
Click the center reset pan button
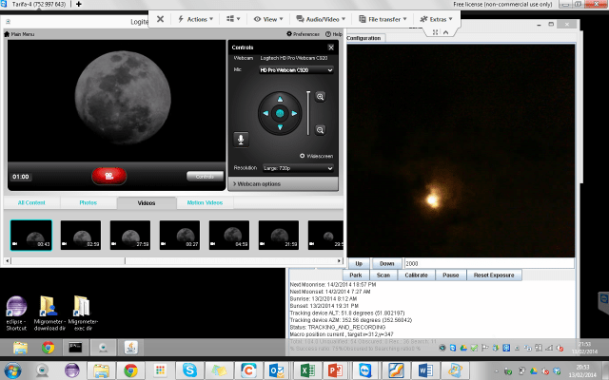point(281,113)
